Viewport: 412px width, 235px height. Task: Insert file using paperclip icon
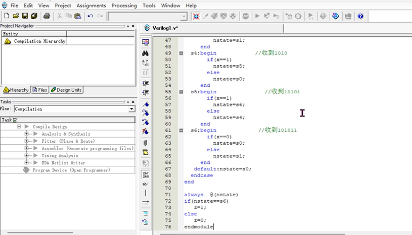145,143
